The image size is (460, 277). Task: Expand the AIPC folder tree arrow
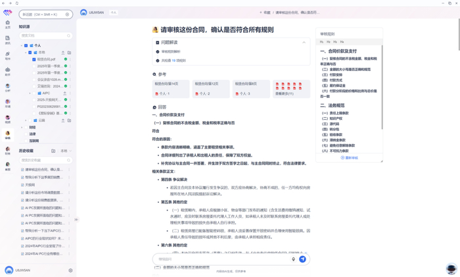coord(30,93)
